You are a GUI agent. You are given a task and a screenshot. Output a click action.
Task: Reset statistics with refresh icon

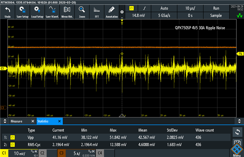tap(237, 132)
